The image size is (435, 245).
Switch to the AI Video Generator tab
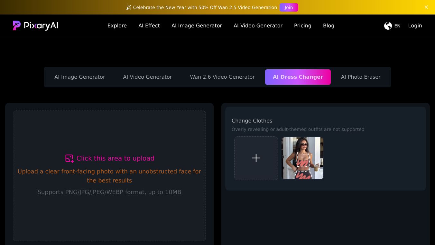(147, 77)
